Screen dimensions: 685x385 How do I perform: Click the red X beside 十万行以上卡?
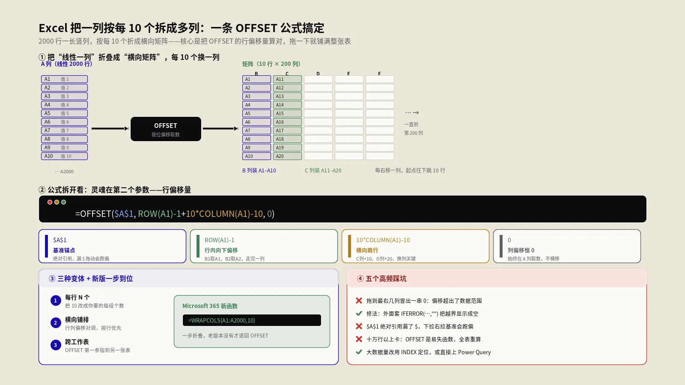click(359, 339)
